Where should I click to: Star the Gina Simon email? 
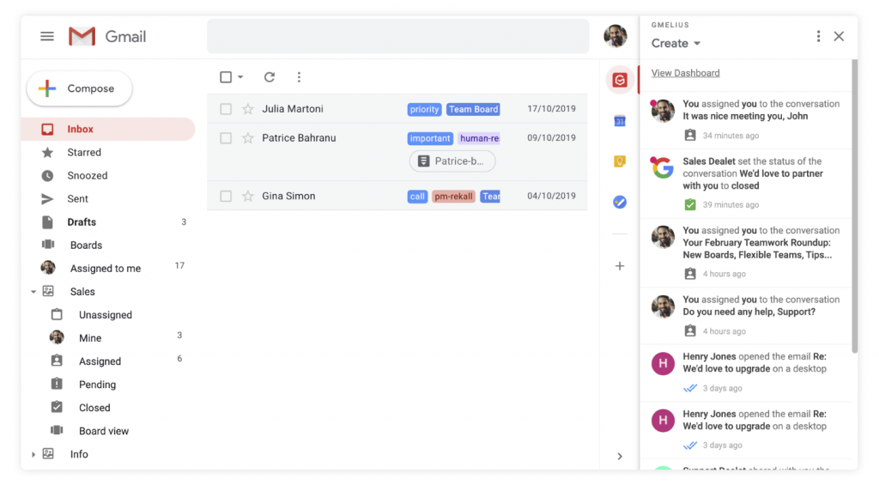click(x=248, y=197)
